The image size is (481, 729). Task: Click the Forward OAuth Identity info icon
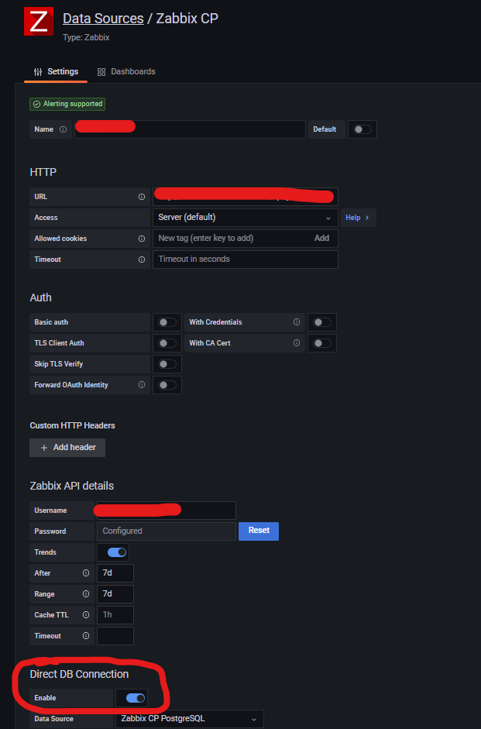tap(141, 383)
